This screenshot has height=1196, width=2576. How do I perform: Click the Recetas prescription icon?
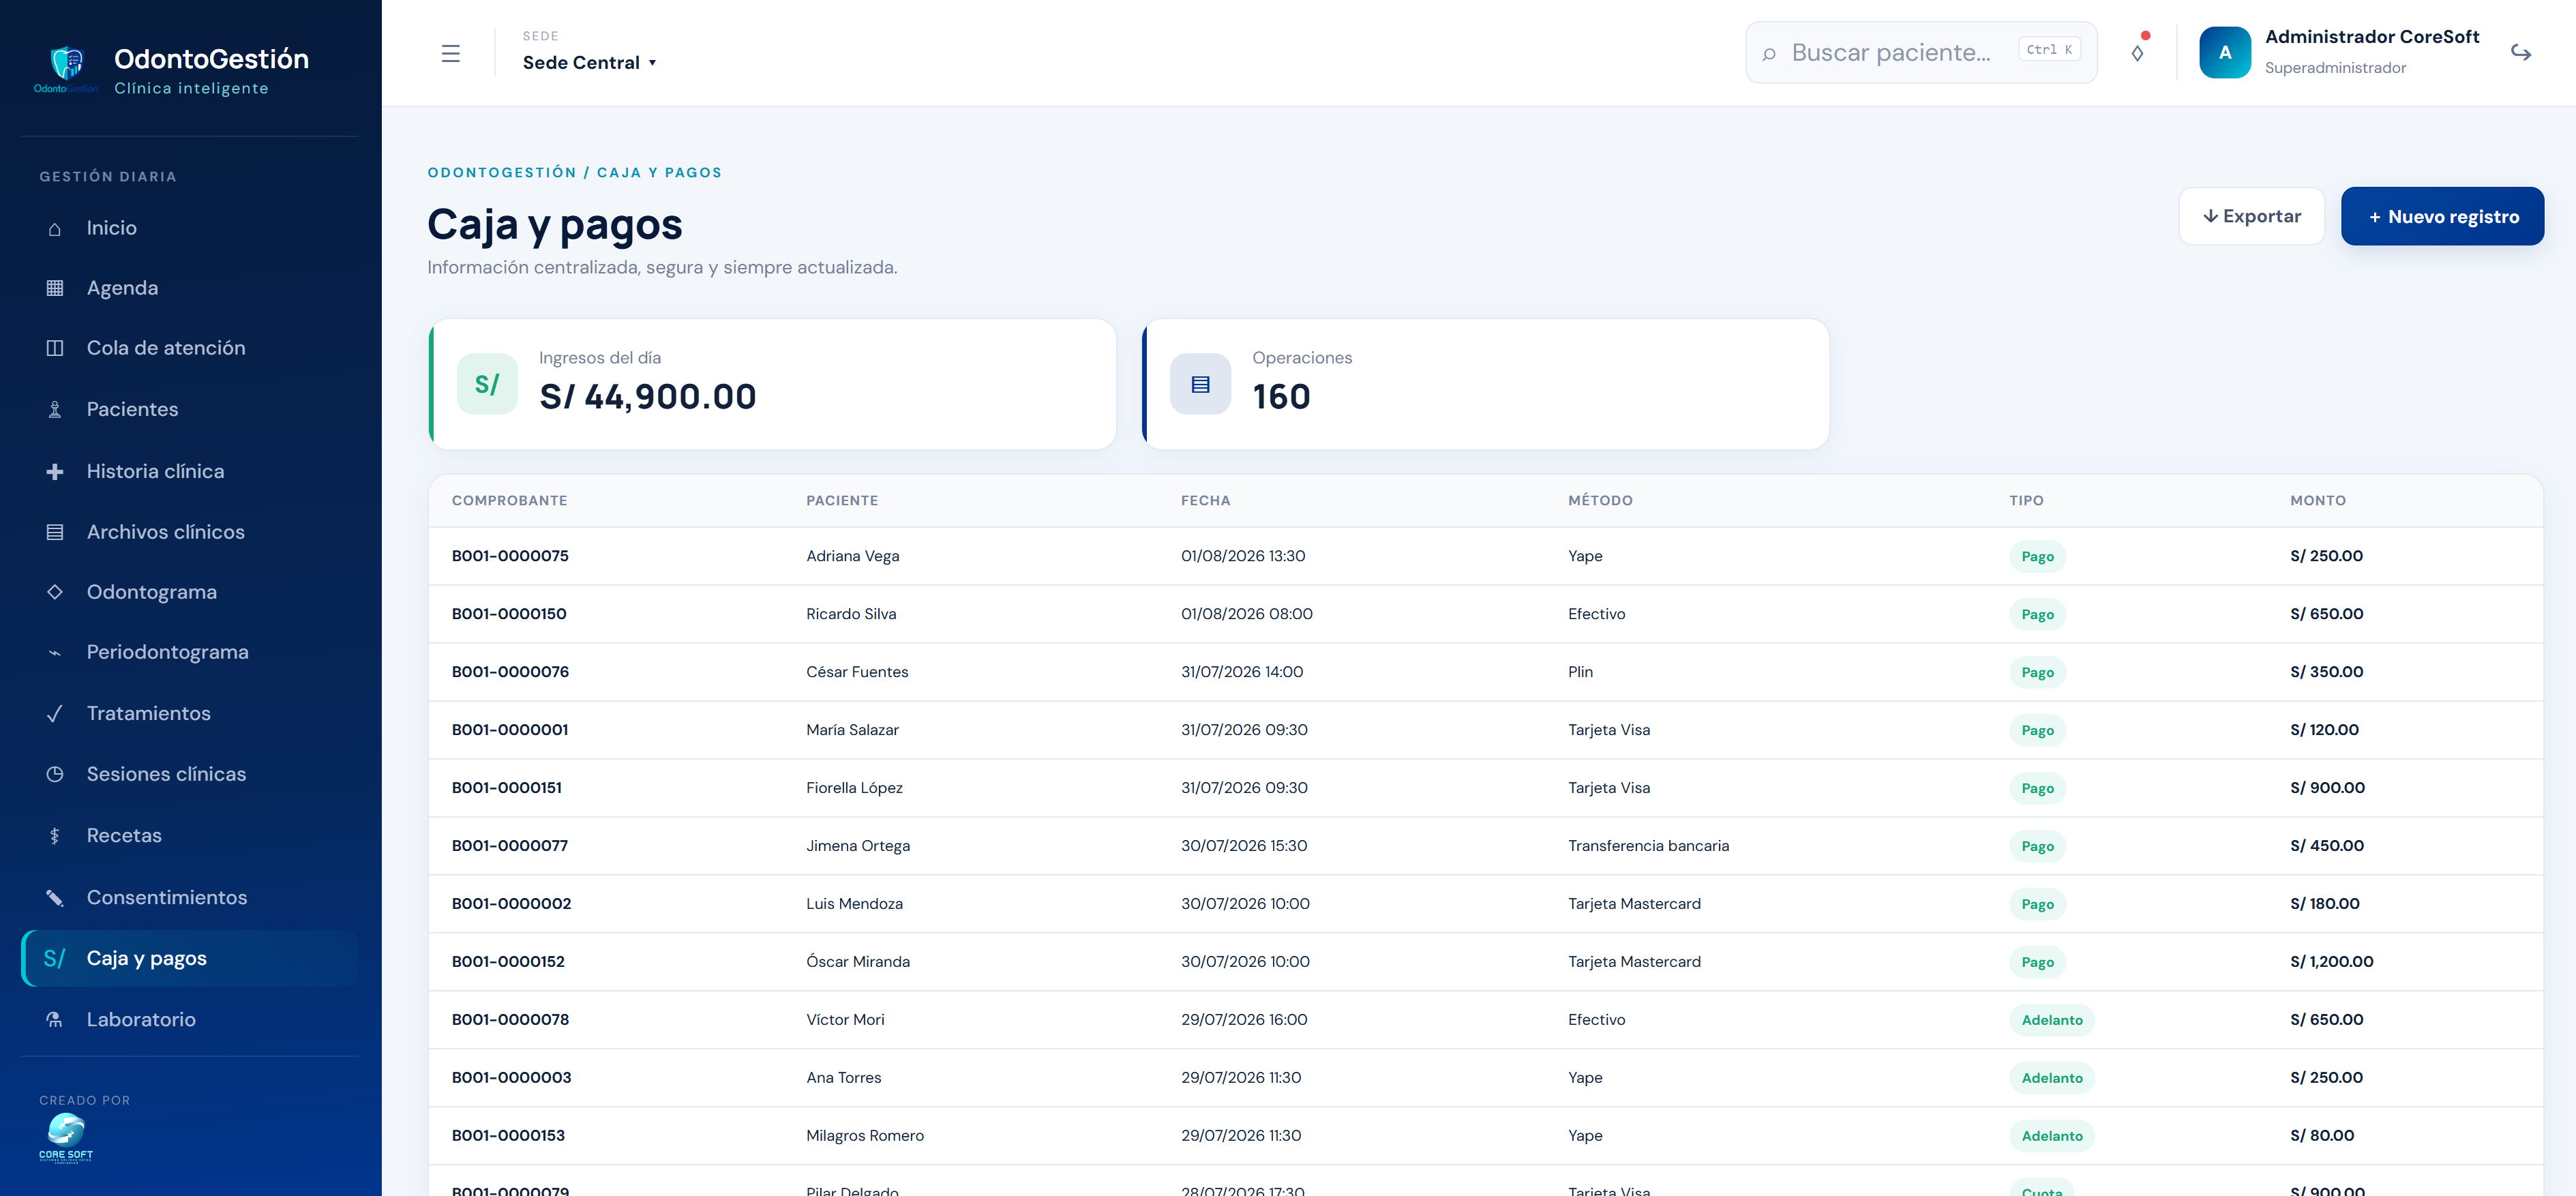click(55, 836)
